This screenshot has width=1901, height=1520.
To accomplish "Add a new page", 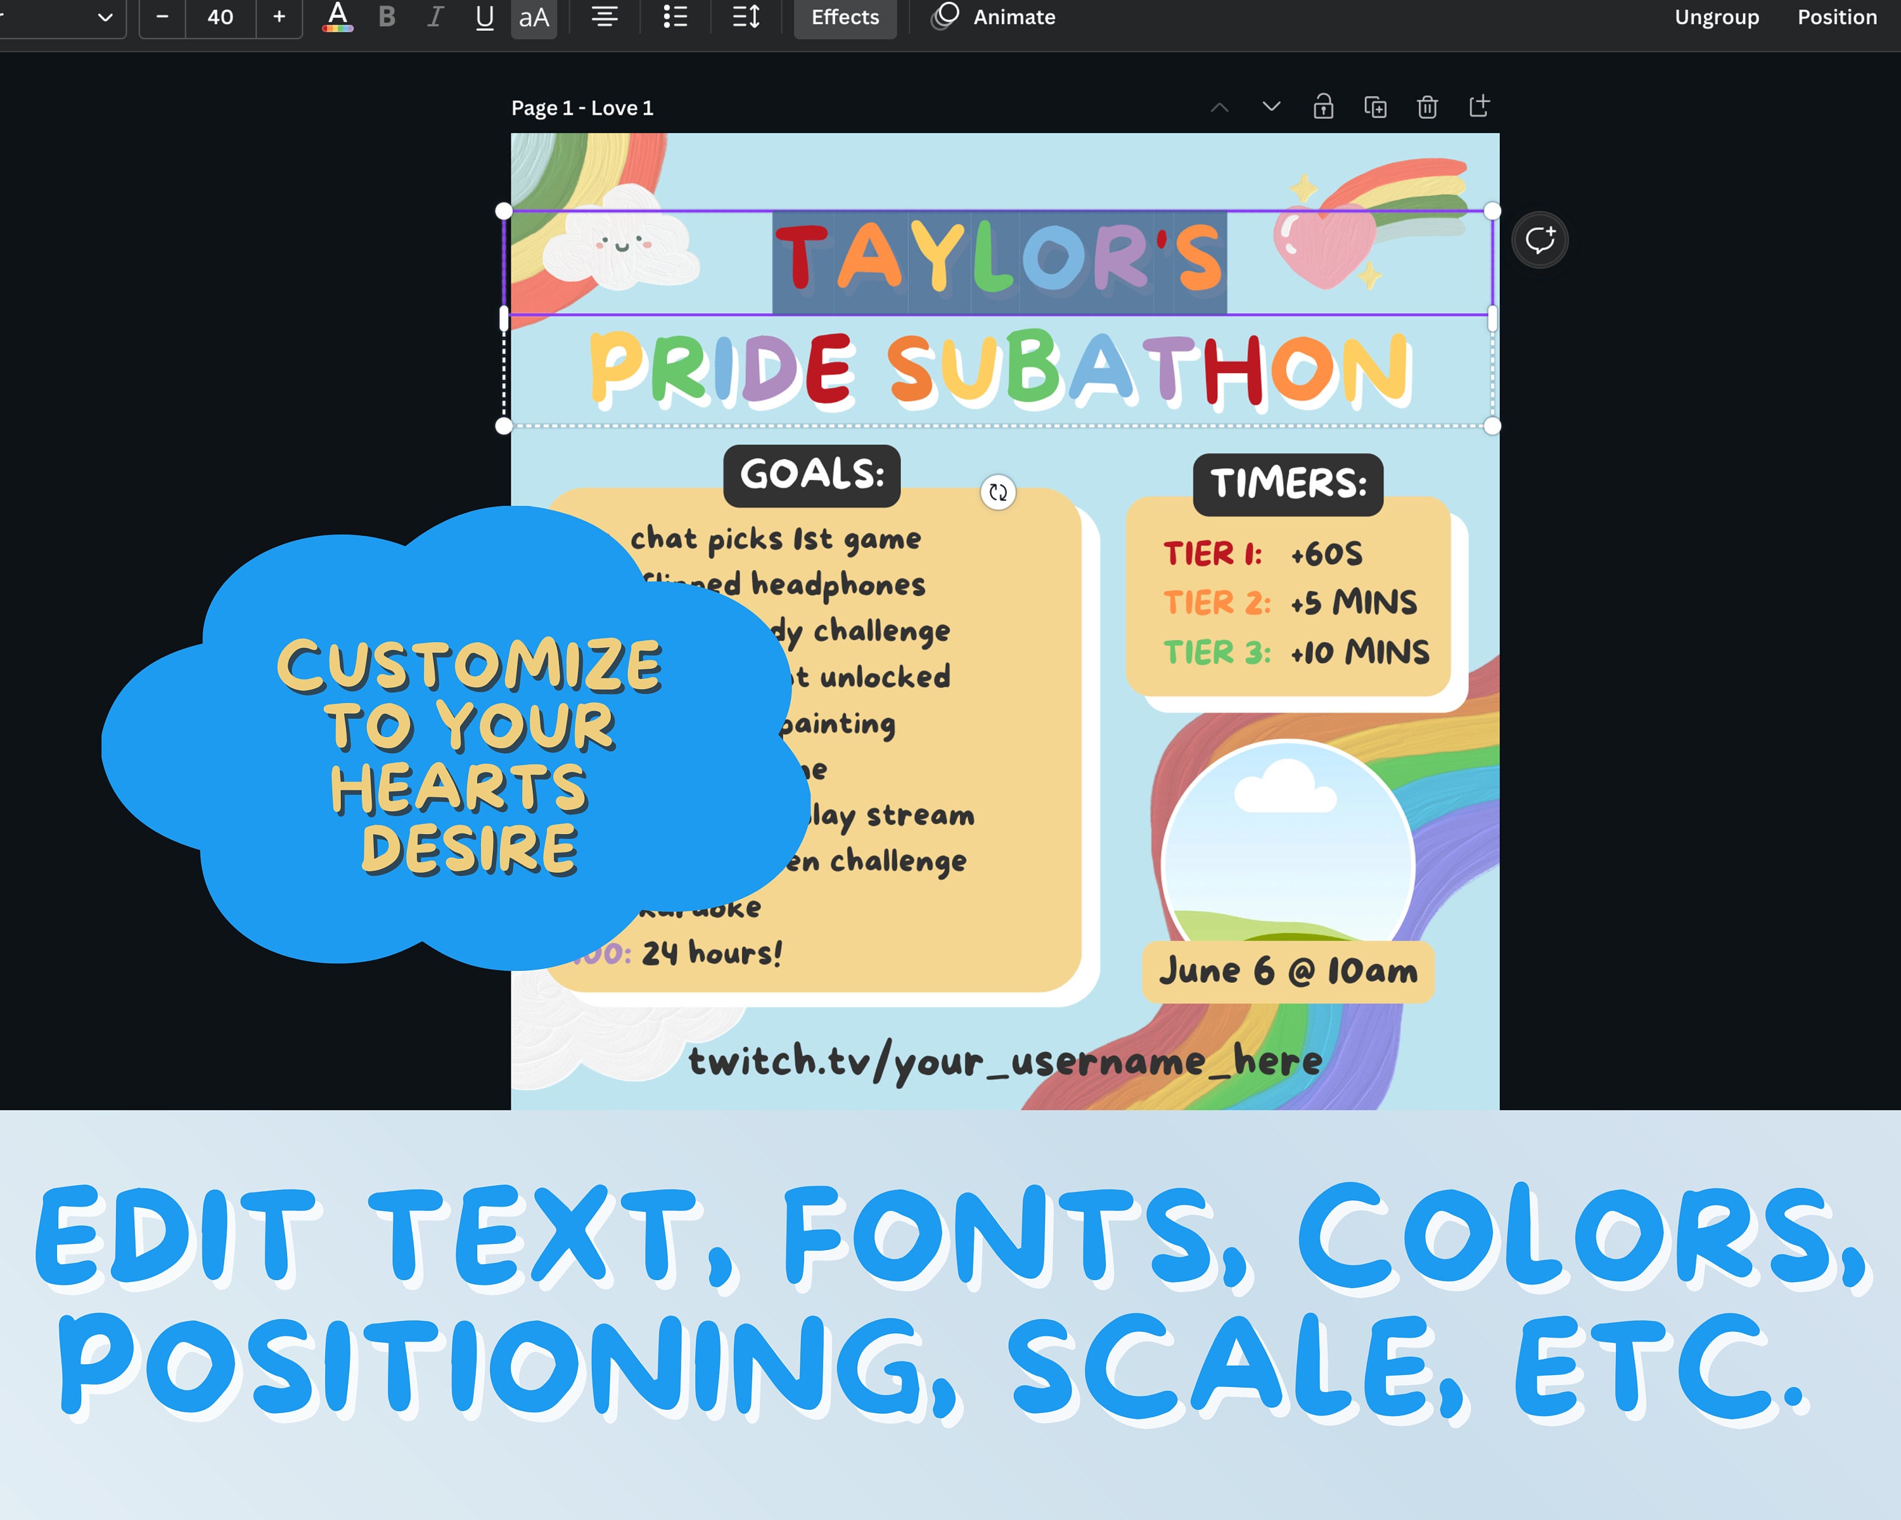I will pyautogui.click(x=1478, y=106).
